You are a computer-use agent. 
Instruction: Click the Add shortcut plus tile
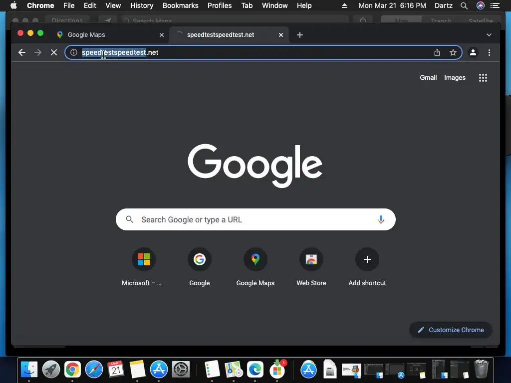pyautogui.click(x=367, y=259)
